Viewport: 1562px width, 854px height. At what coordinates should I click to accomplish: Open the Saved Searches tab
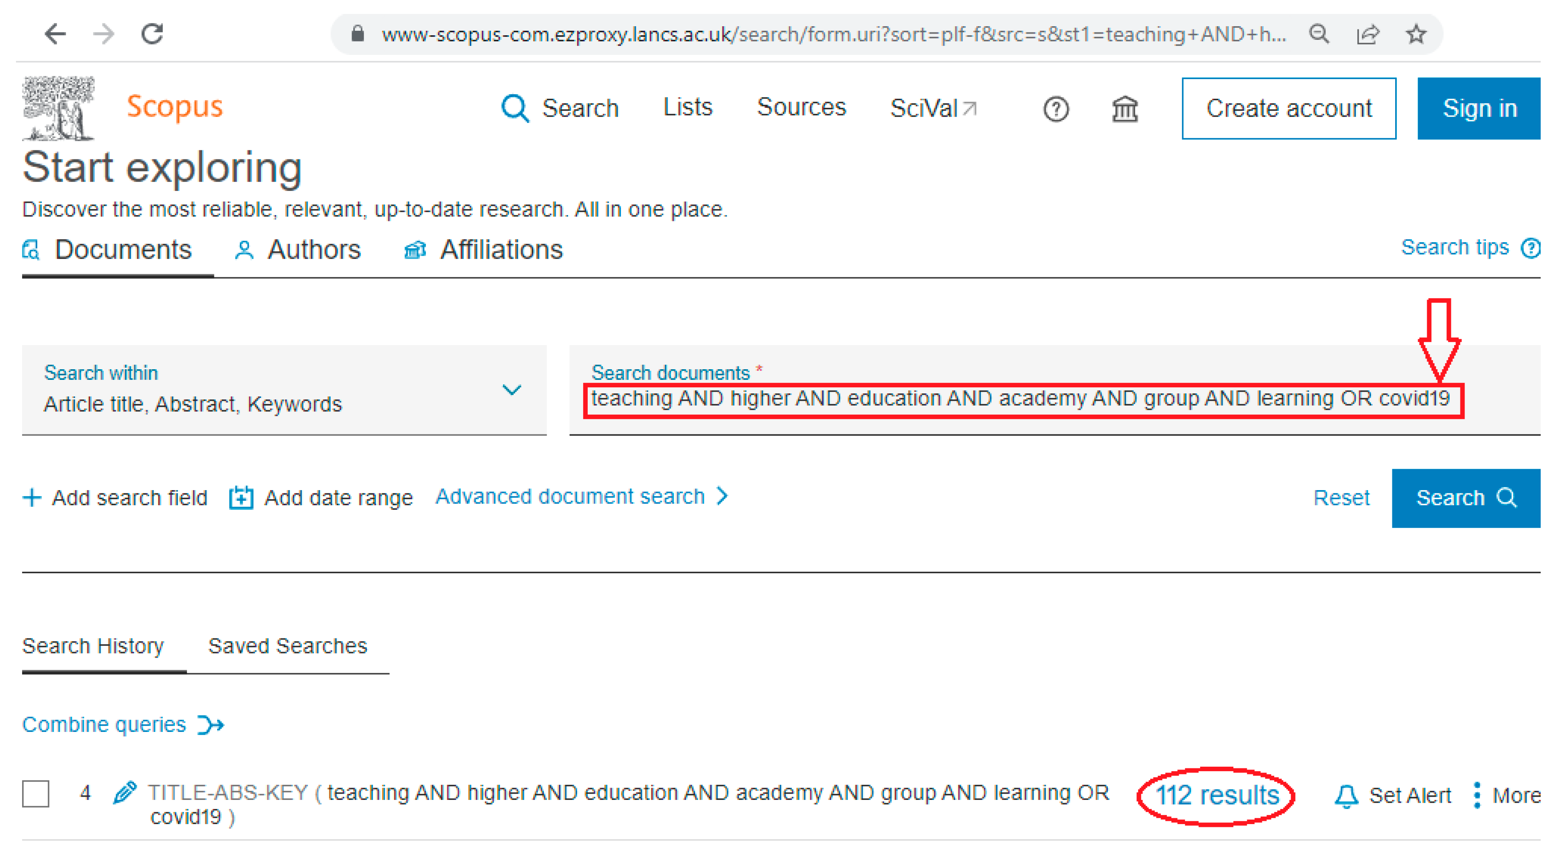click(x=287, y=645)
